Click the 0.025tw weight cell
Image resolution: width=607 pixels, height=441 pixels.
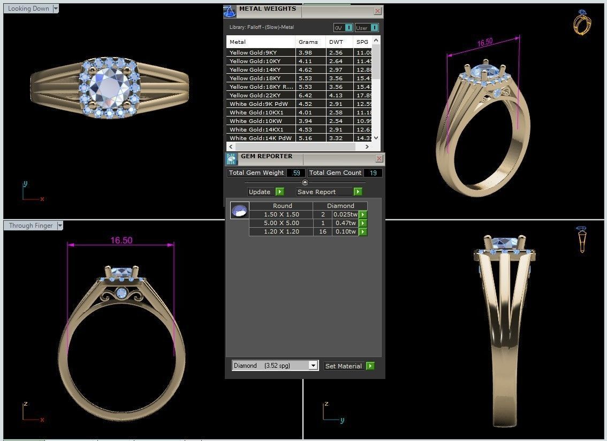(x=345, y=214)
